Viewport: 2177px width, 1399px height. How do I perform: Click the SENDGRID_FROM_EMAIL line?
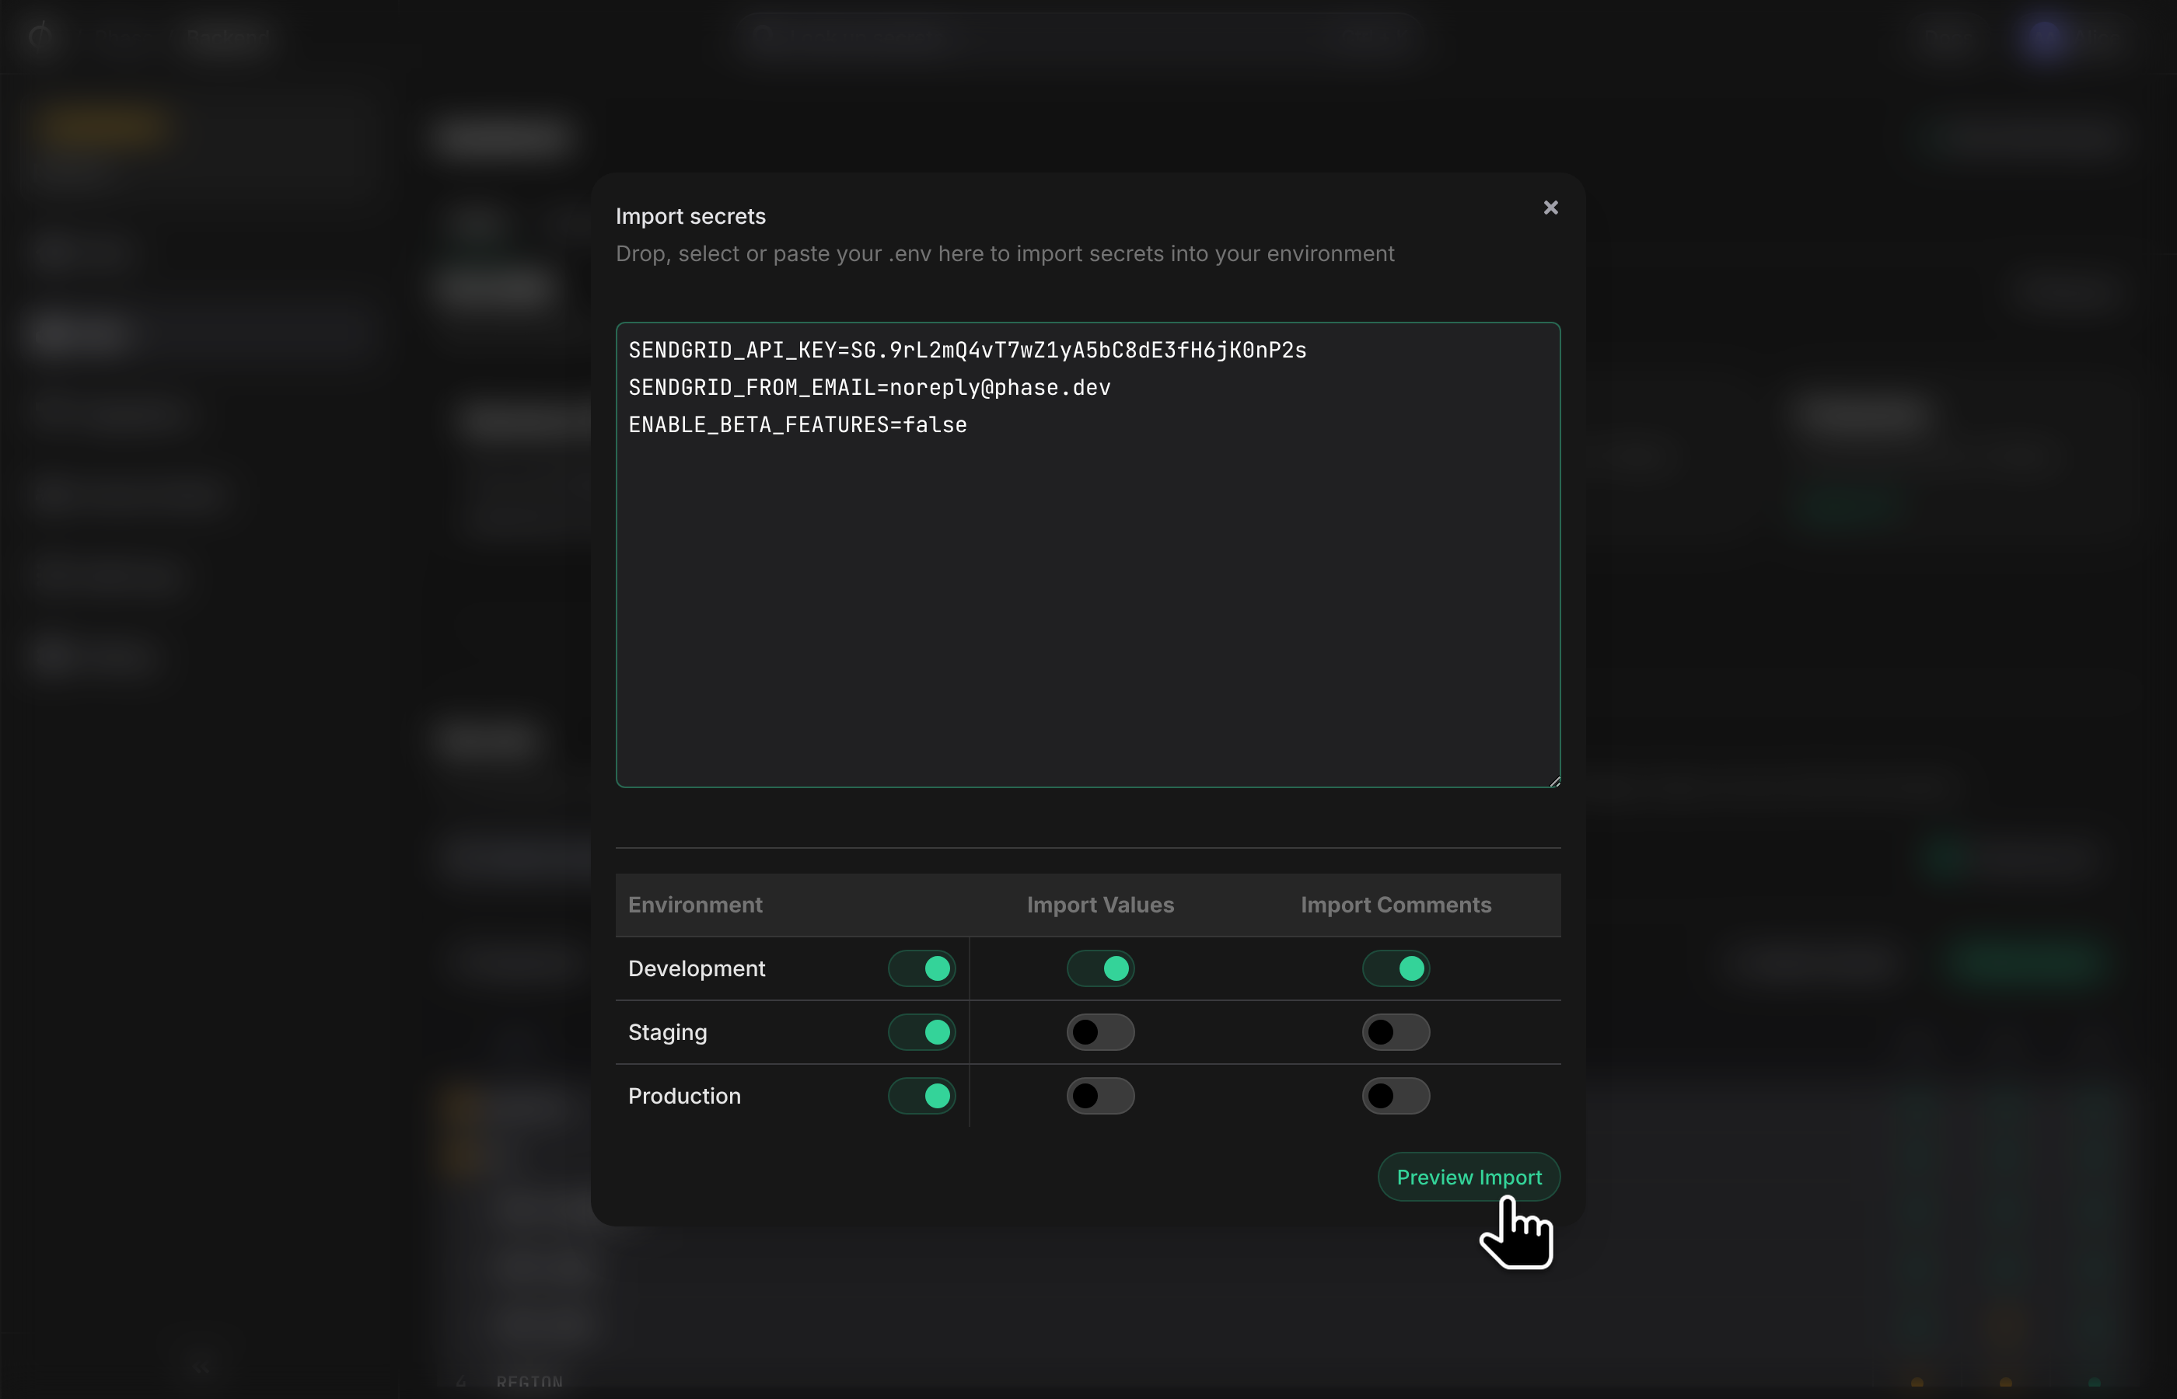pyautogui.click(x=868, y=388)
